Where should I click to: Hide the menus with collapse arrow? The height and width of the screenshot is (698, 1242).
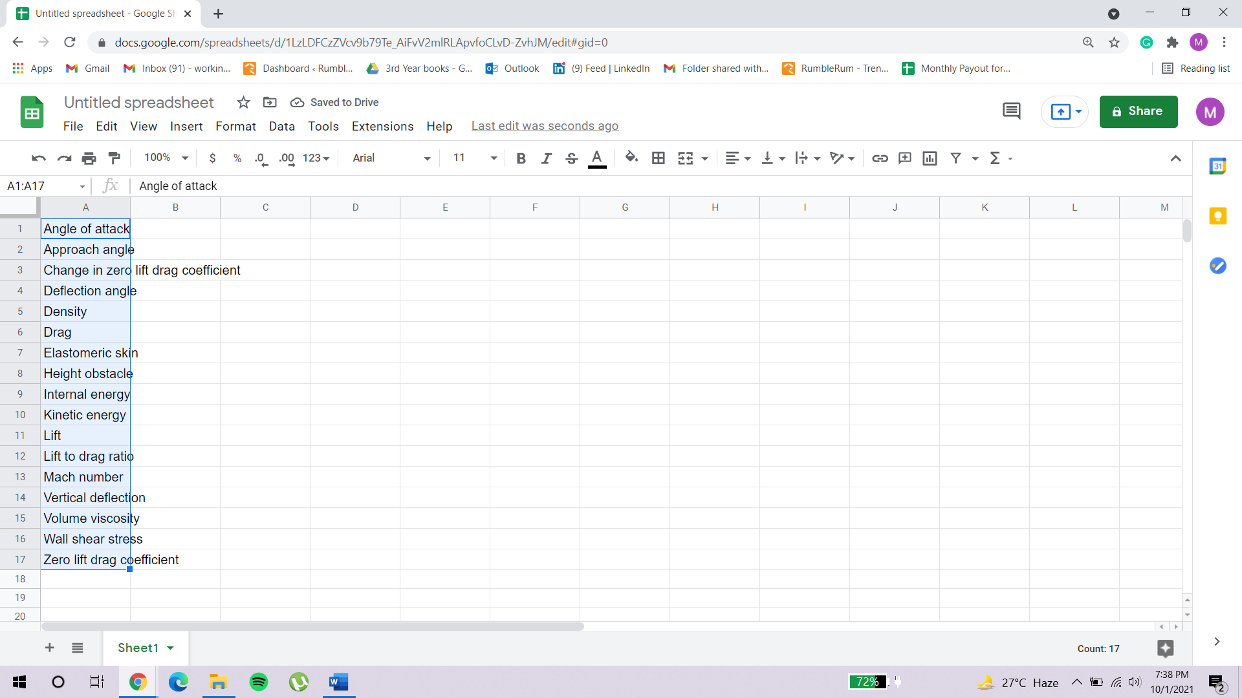coord(1176,158)
